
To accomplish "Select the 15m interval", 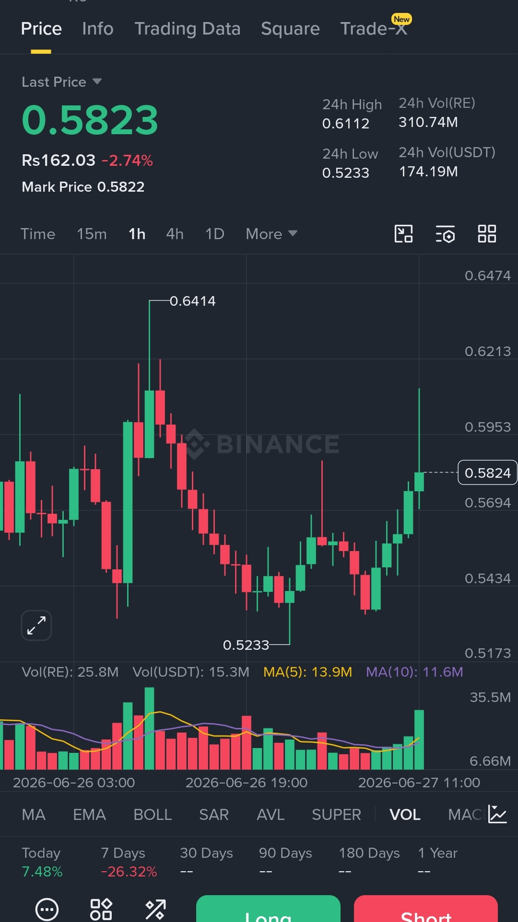I will [92, 234].
